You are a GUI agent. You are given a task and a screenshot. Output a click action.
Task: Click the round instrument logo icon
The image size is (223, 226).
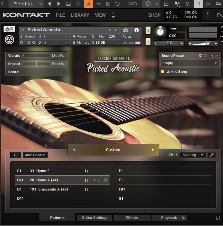[x=9, y=40]
